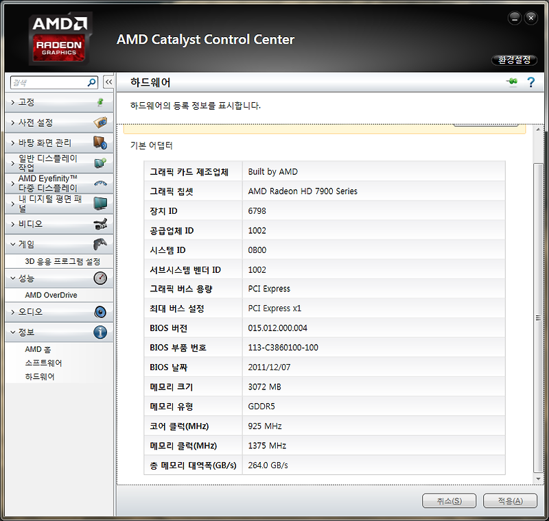Click the '기본 어댑터' heading
549x521 pixels.
pyautogui.click(x=151, y=145)
